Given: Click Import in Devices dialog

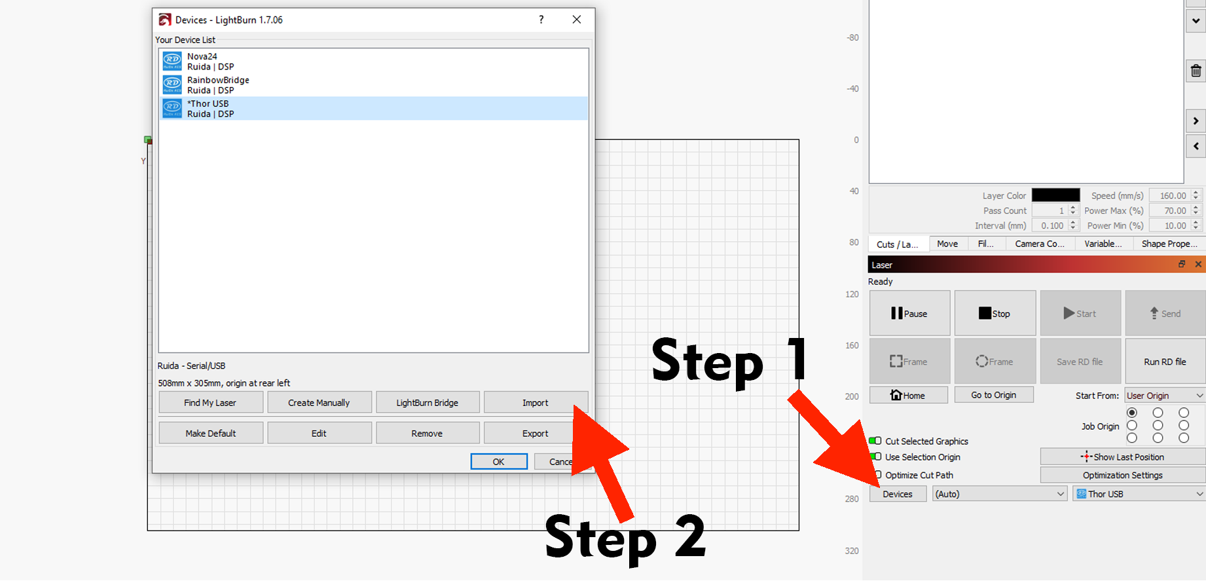Looking at the screenshot, I should 536,402.
